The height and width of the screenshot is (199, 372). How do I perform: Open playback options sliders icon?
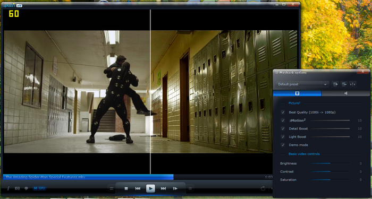[112, 188]
